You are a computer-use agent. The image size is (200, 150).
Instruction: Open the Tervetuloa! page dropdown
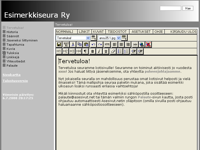pos(88,38)
